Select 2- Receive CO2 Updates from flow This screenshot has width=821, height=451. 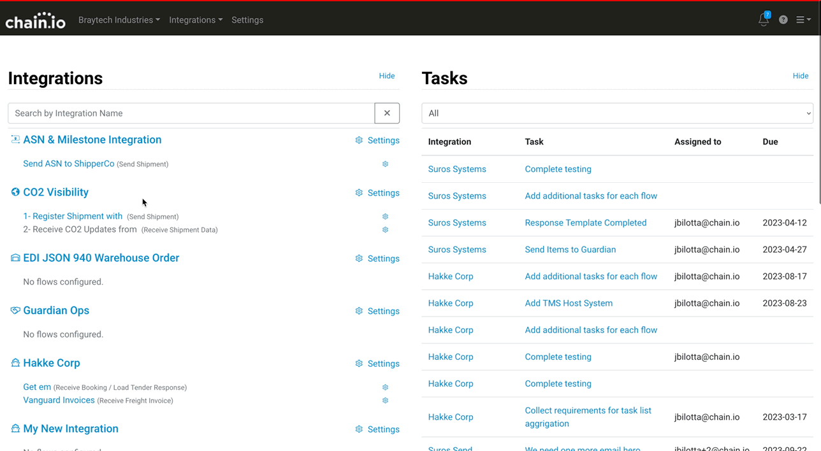click(x=80, y=229)
